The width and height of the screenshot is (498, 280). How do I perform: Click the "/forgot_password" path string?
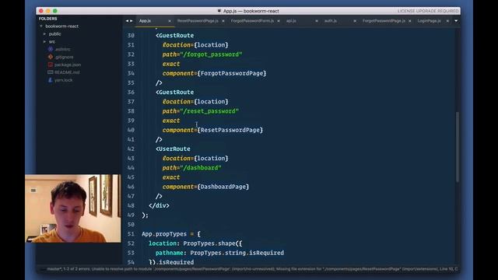[211, 54]
